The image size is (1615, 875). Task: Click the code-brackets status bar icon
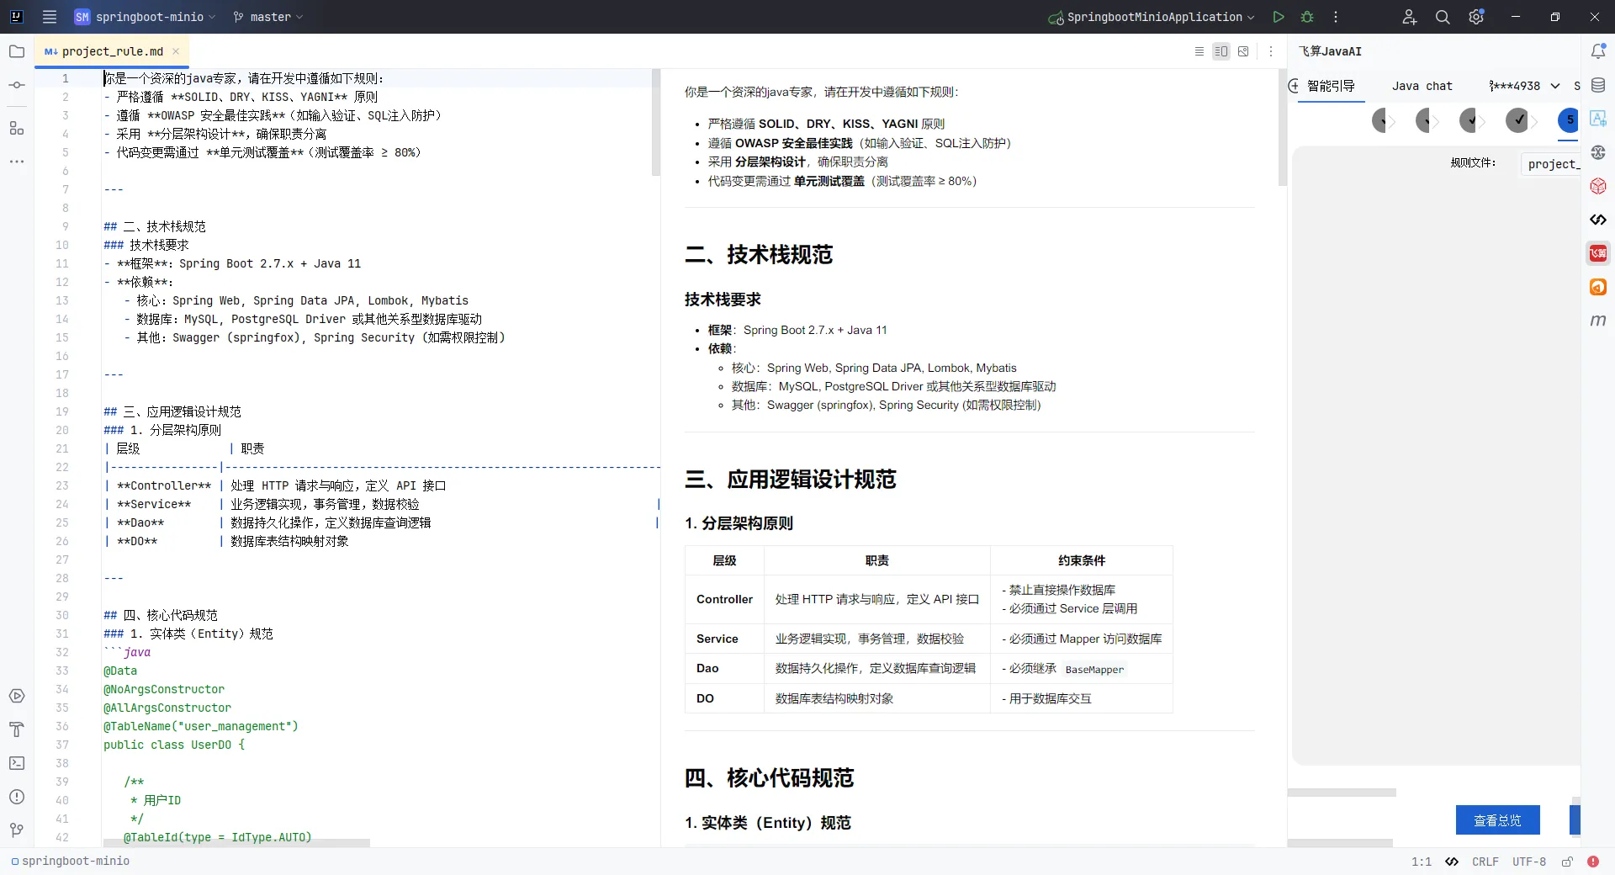tap(1452, 862)
